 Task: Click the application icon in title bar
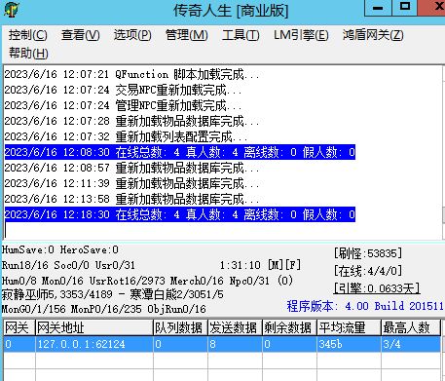pos(12,10)
